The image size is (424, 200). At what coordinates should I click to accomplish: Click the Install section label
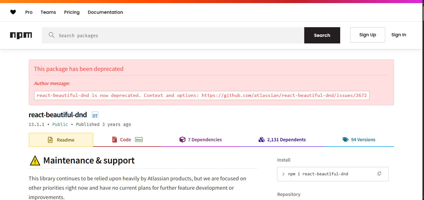point(284,160)
